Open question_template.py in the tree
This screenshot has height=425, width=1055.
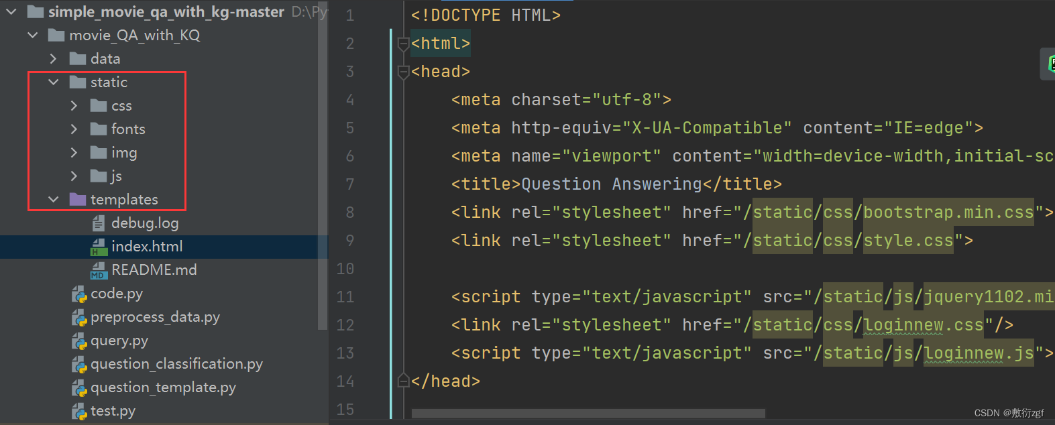click(x=164, y=387)
